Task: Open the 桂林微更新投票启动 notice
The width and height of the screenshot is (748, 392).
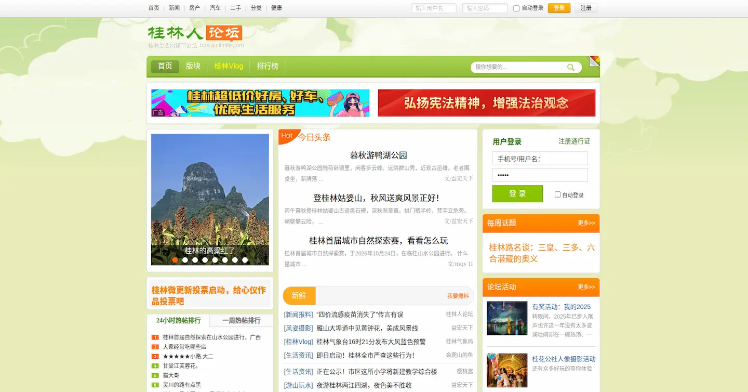Action: point(210,295)
